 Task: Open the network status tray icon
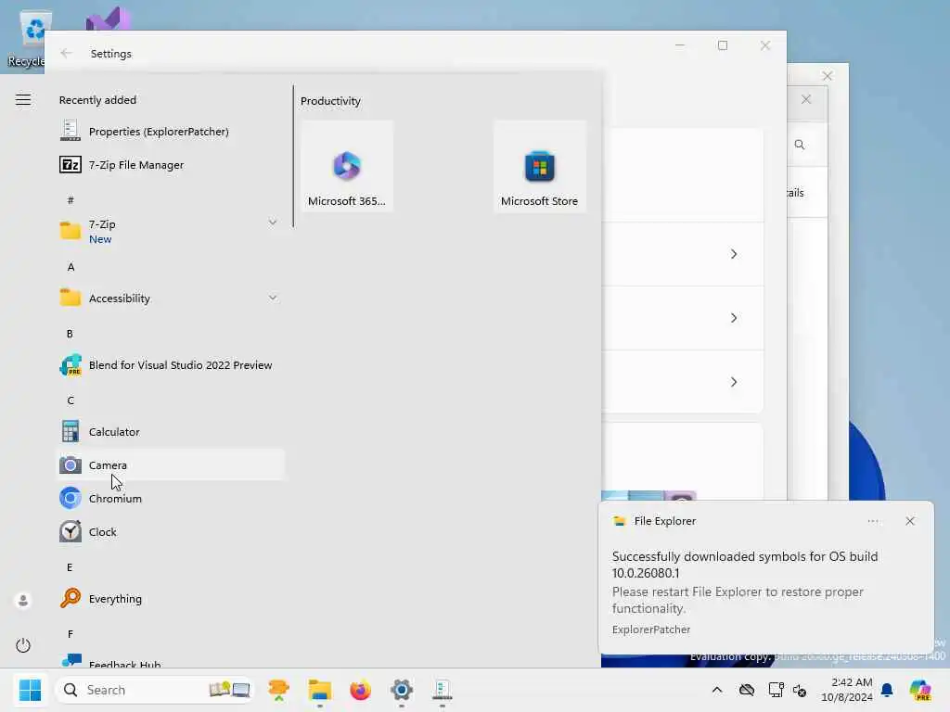(776, 690)
